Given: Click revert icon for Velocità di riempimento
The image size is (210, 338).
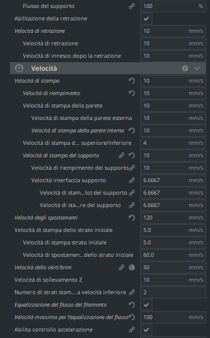Looking at the screenshot, I should coord(132,94).
